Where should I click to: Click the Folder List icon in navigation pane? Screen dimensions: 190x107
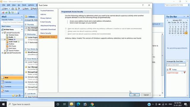coord(16,95)
